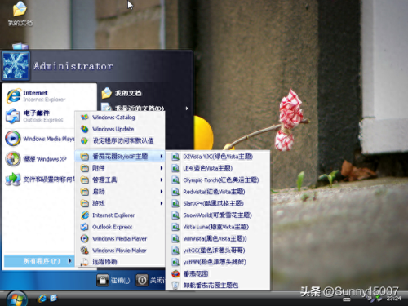Apply SlanXP4 cool black theme
Image resolution: width=408 pixels, height=306 pixels.
(x=218, y=203)
